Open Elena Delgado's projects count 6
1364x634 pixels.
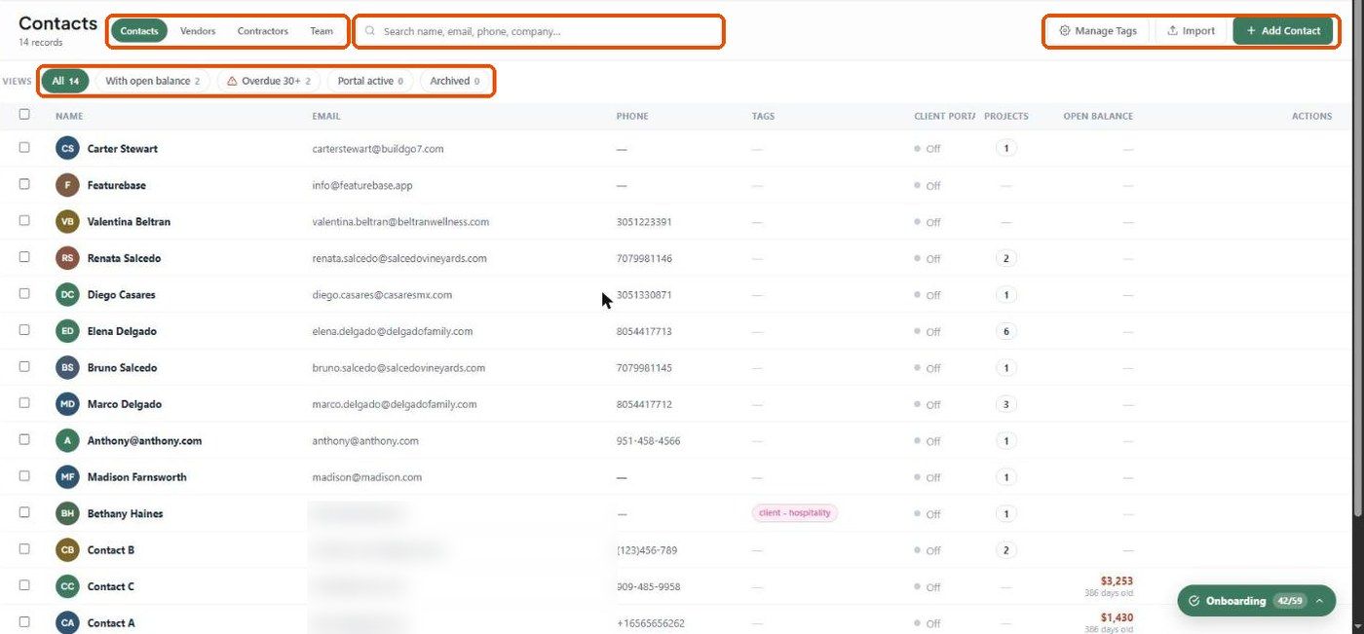(1005, 331)
